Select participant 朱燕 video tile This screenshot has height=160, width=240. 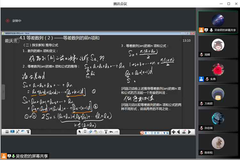click(x=218, y=71)
